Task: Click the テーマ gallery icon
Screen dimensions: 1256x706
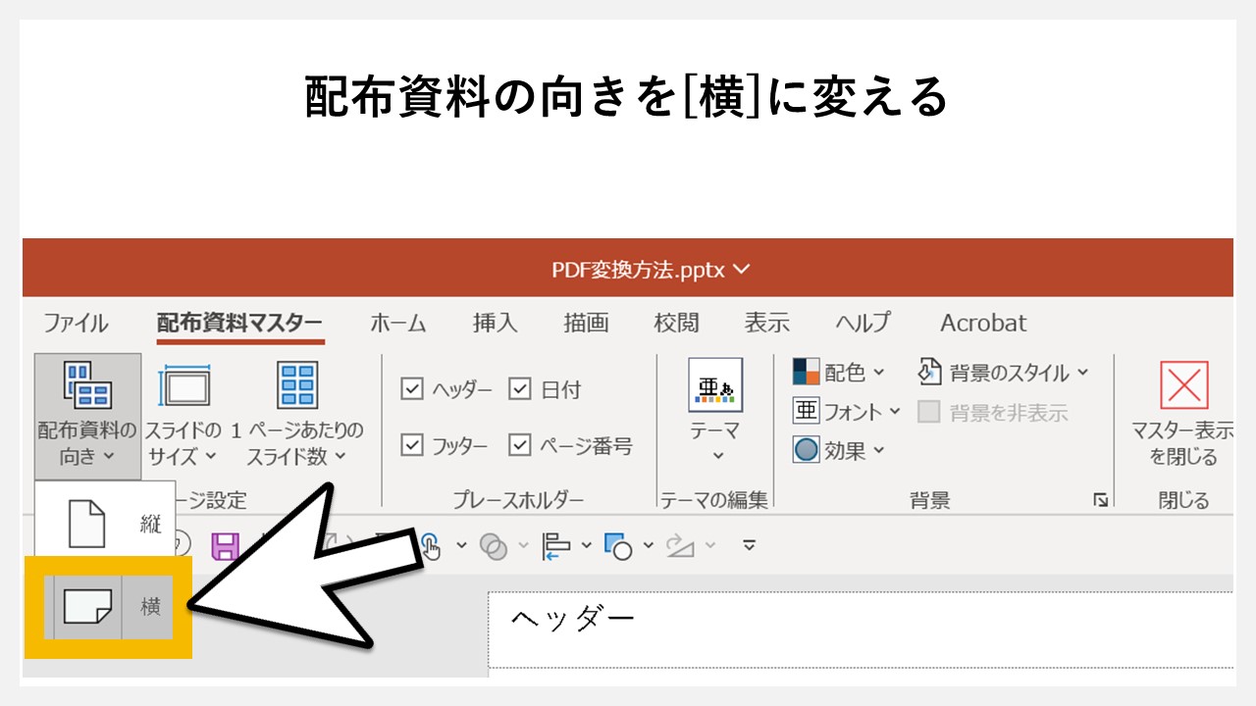Action: pos(717,386)
